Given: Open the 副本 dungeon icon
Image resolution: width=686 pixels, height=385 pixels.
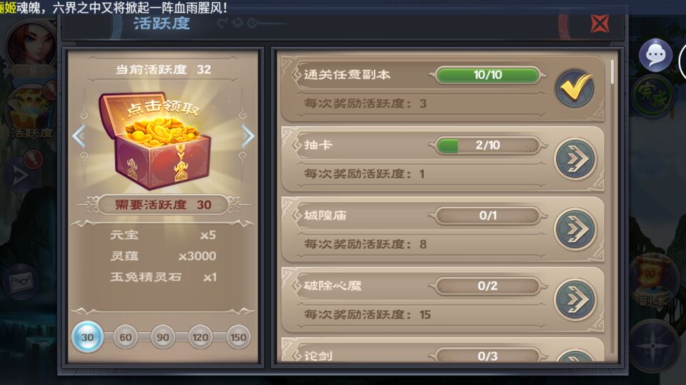Looking at the screenshot, I should 650,279.
